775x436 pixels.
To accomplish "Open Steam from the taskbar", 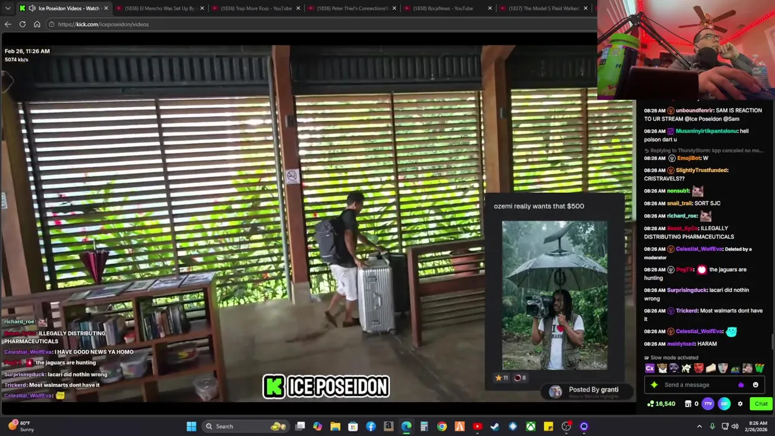I will [495, 426].
